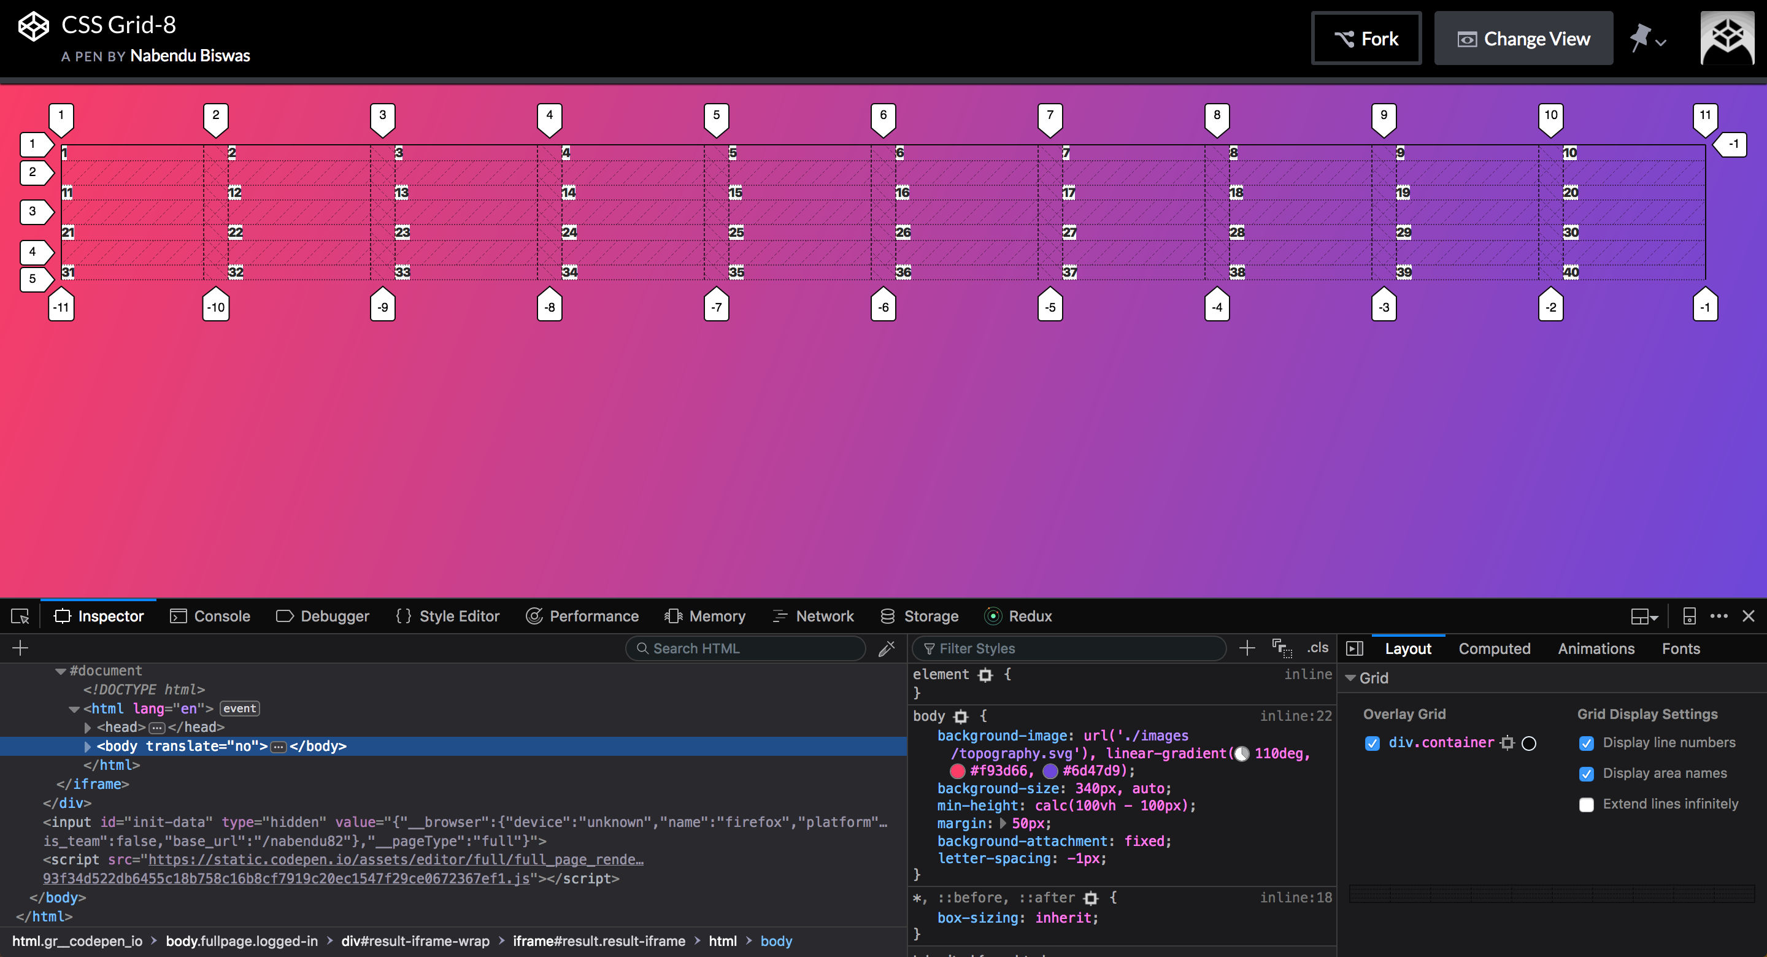Open the Performance tab
The width and height of the screenshot is (1767, 957).
click(x=582, y=616)
